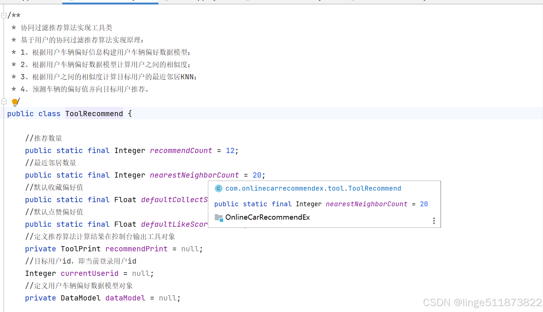Click the recommendCount field name
Viewport: 543px width, 312px height.
181,150
